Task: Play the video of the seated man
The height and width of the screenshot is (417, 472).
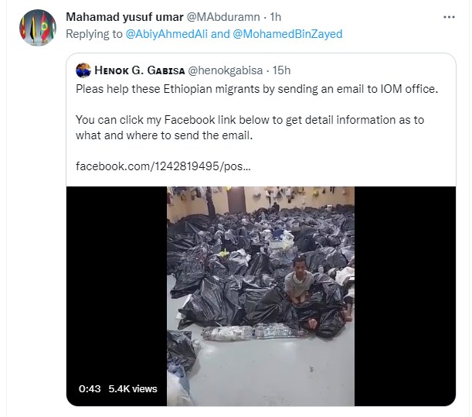Action: (261, 294)
